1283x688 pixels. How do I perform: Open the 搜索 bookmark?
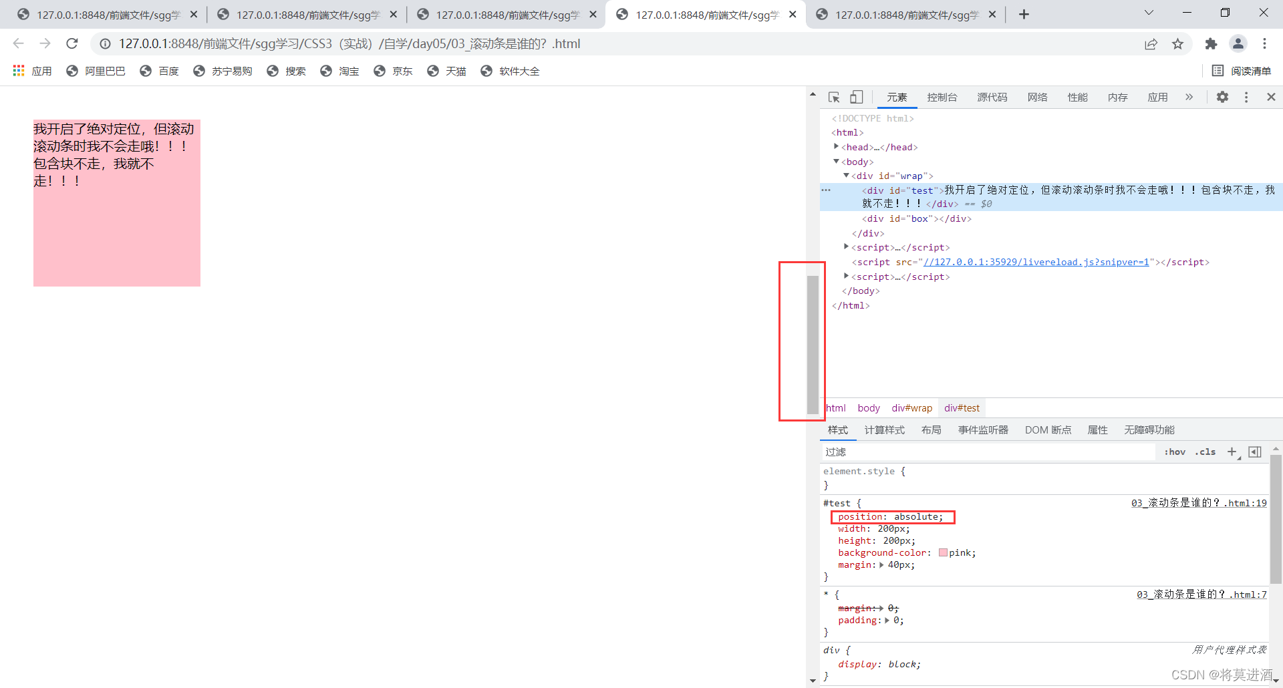pos(286,71)
